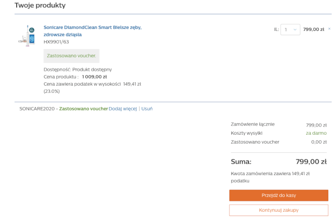This screenshot has height=217, width=334.
Task: Click the quantity dropdown chevron arrow
Action: tap(295, 30)
